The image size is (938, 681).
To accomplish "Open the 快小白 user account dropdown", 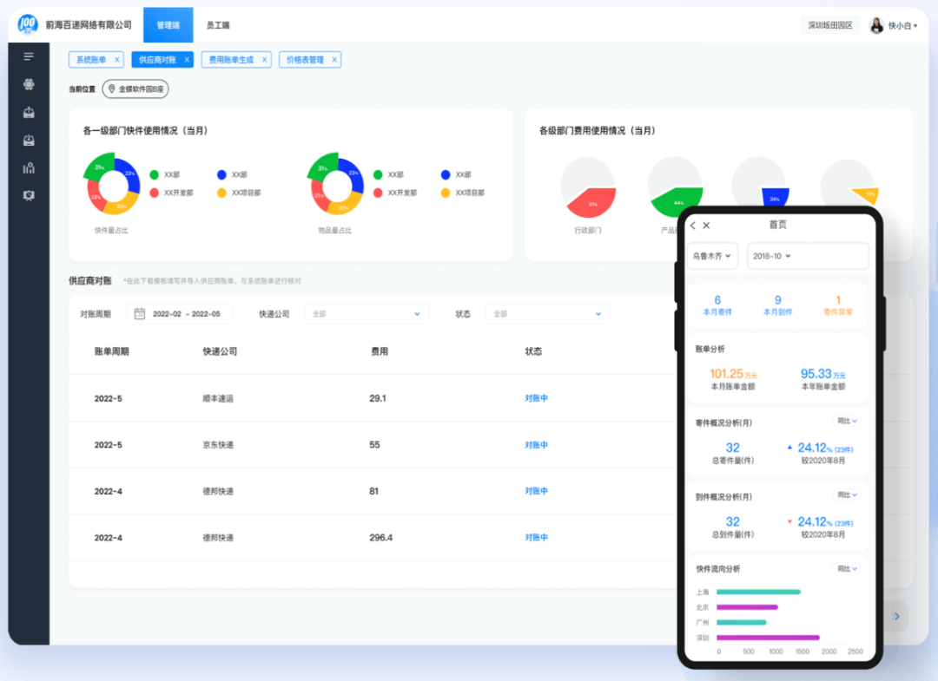I will coord(902,26).
